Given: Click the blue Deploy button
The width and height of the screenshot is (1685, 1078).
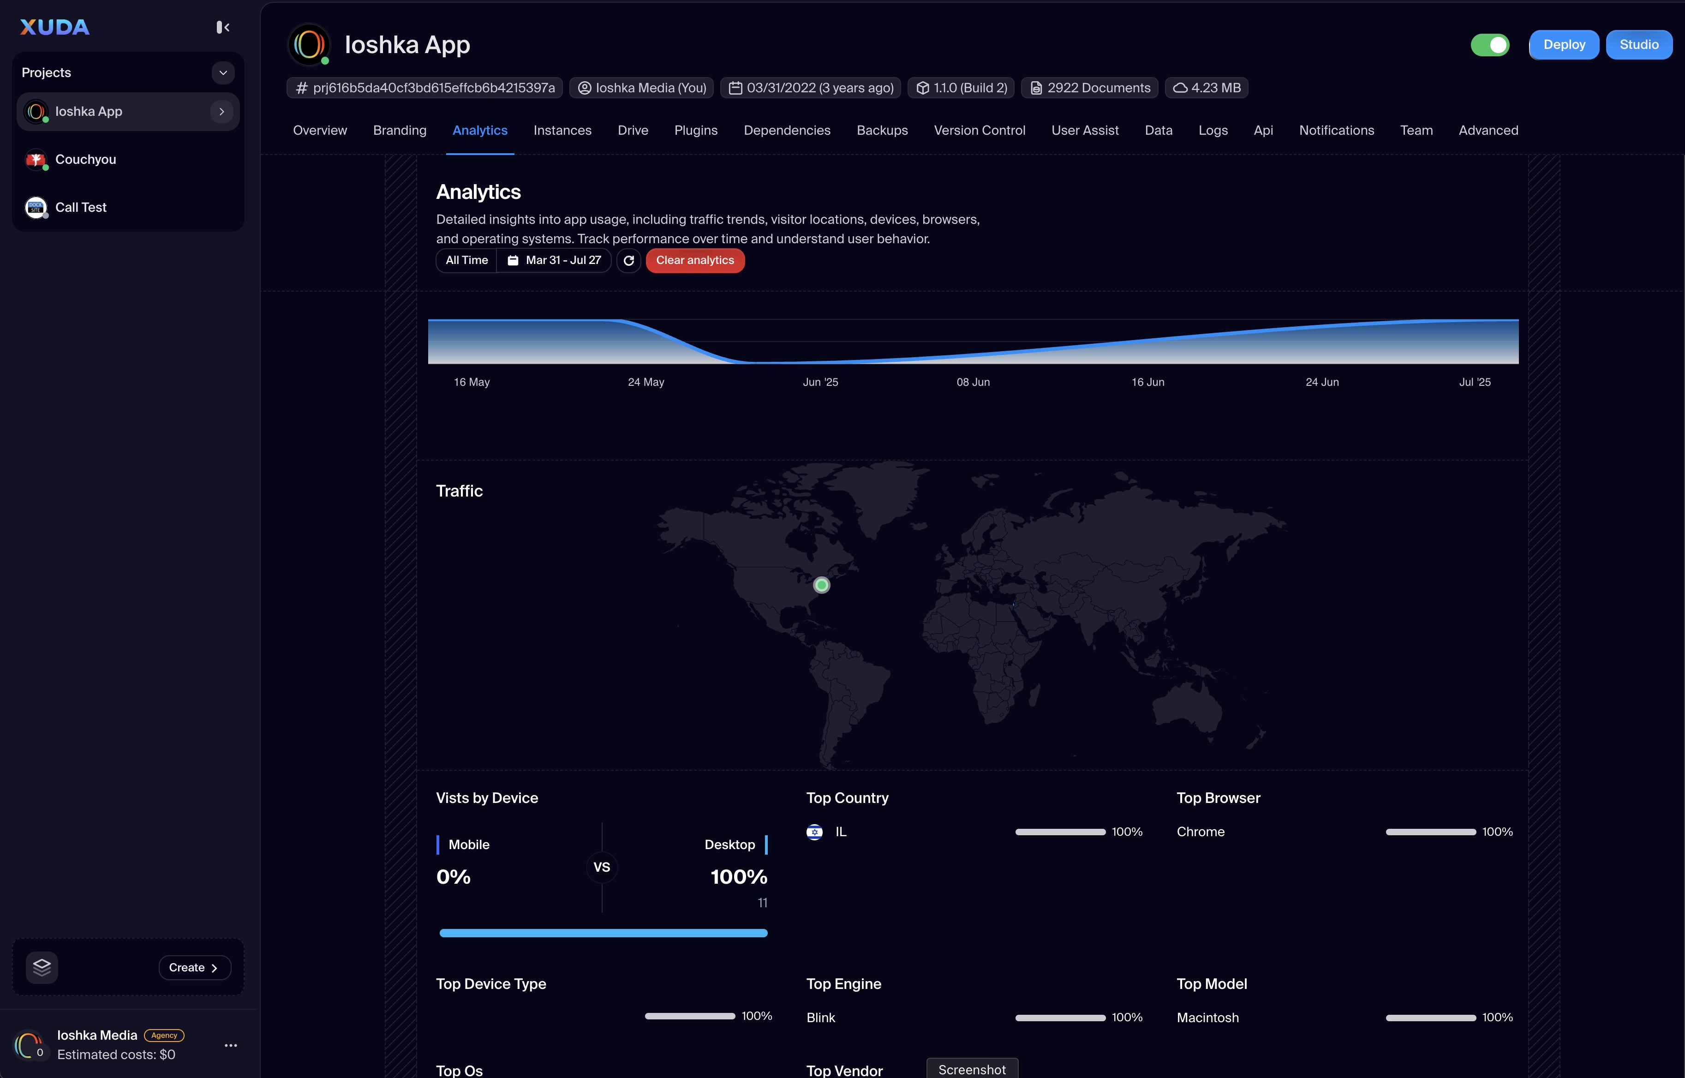Looking at the screenshot, I should [x=1564, y=45].
